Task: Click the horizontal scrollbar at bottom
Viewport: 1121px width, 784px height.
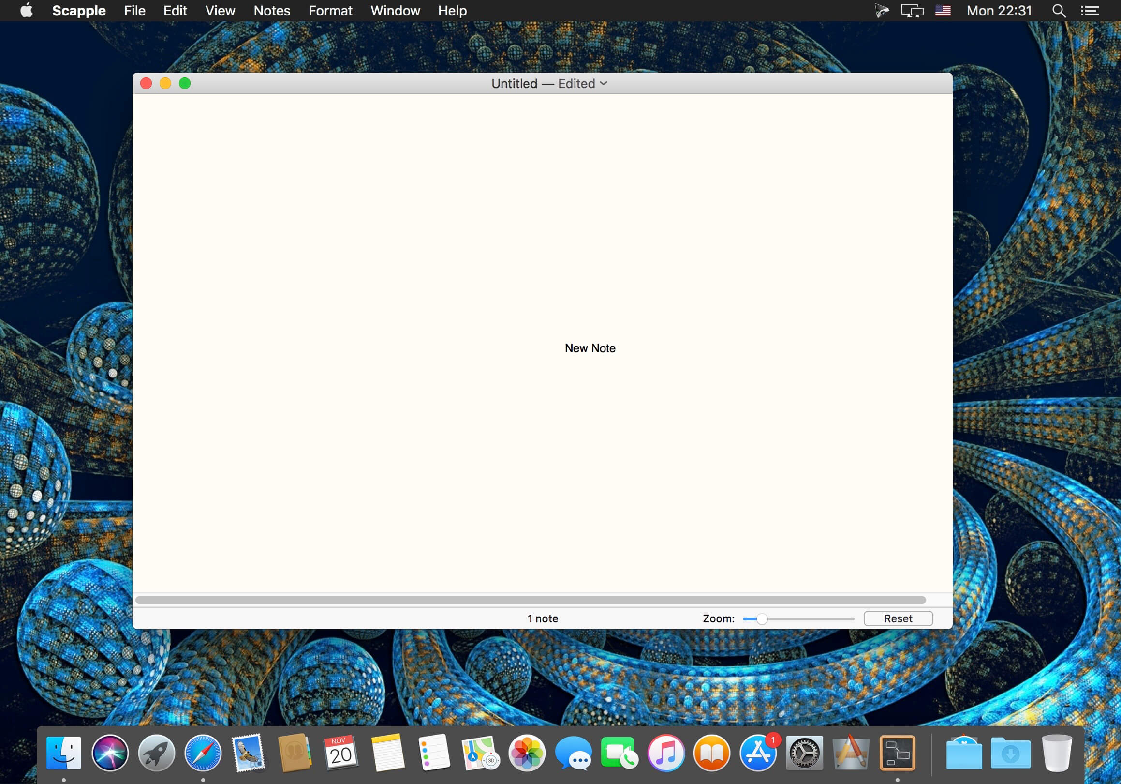Action: click(x=530, y=600)
